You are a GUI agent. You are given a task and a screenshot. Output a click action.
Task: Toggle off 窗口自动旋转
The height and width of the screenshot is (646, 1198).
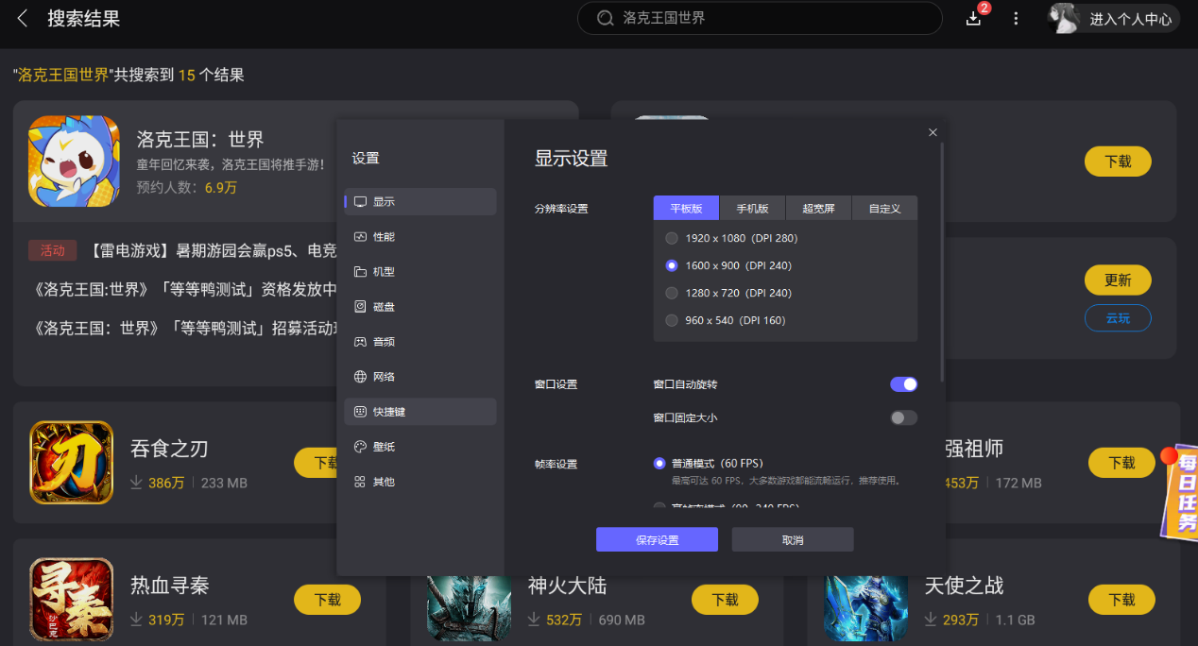pyautogui.click(x=902, y=384)
